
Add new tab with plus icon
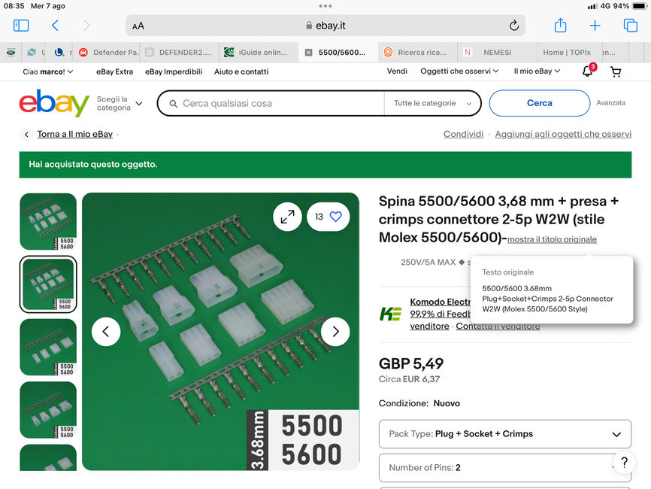coord(595,26)
